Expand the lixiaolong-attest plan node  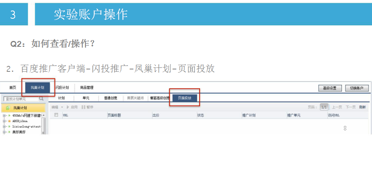(x=4, y=127)
